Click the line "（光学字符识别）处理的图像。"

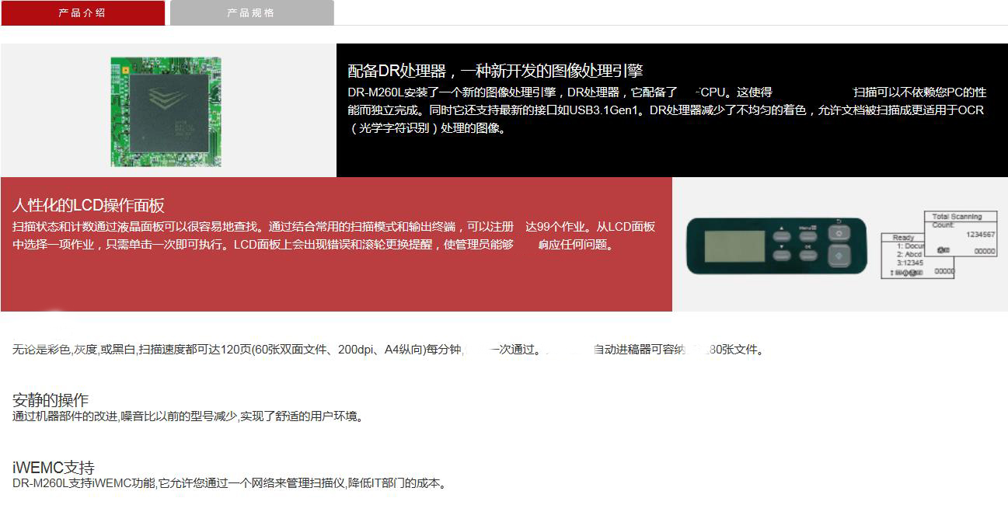click(x=428, y=129)
